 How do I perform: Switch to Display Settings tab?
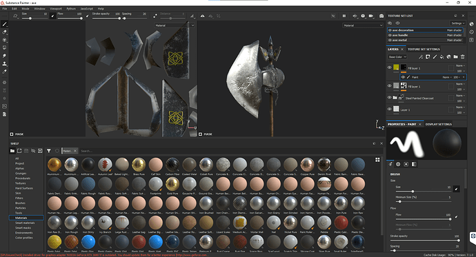click(439, 124)
